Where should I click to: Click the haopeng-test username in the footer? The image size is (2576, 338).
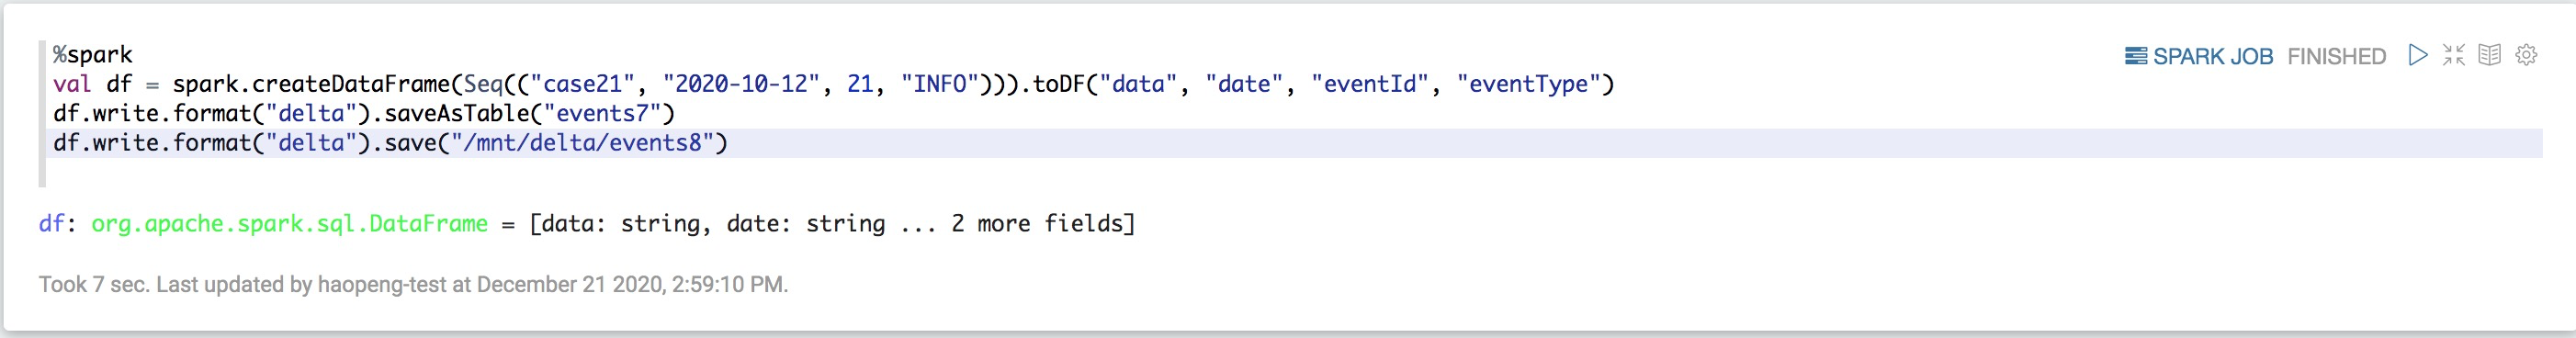pyautogui.click(x=382, y=285)
